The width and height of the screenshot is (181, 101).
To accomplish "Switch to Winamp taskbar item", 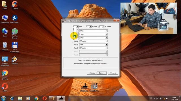I will pyautogui.click(x=53, y=98).
